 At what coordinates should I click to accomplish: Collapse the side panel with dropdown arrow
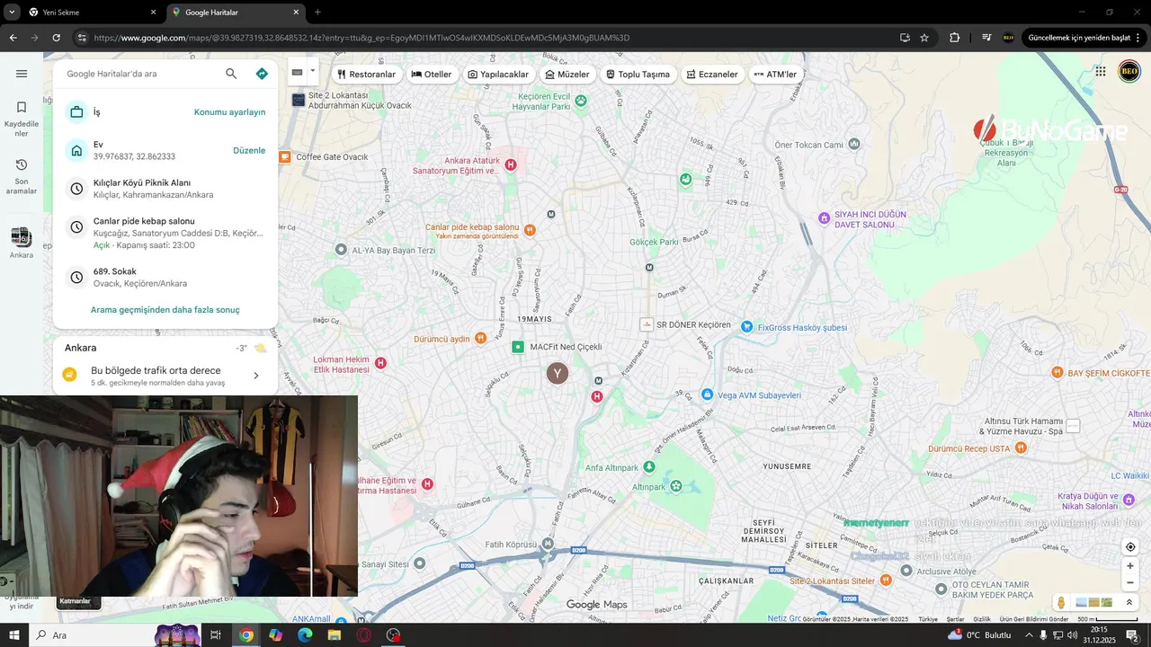point(313,70)
